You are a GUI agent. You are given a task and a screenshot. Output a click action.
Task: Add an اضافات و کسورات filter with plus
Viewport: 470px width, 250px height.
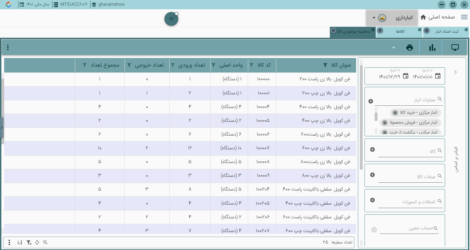click(x=372, y=200)
